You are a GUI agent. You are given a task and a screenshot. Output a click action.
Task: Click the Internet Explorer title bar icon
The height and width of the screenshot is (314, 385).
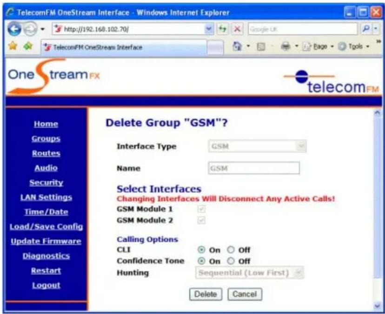click(x=10, y=12)
